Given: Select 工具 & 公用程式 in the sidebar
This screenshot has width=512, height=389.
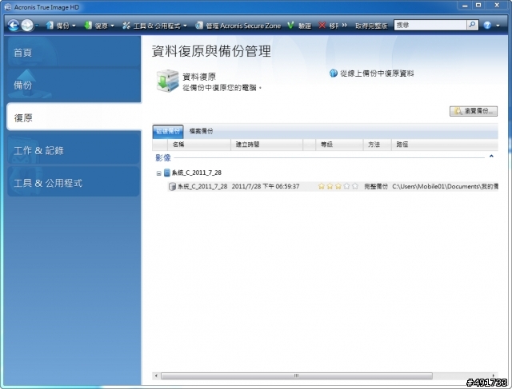Looking at the screenshot, I should click(x=74, y=183).
